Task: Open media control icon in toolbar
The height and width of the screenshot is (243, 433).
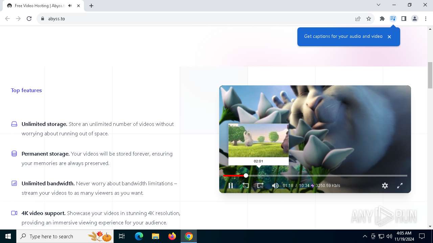Action: [393, 19]
